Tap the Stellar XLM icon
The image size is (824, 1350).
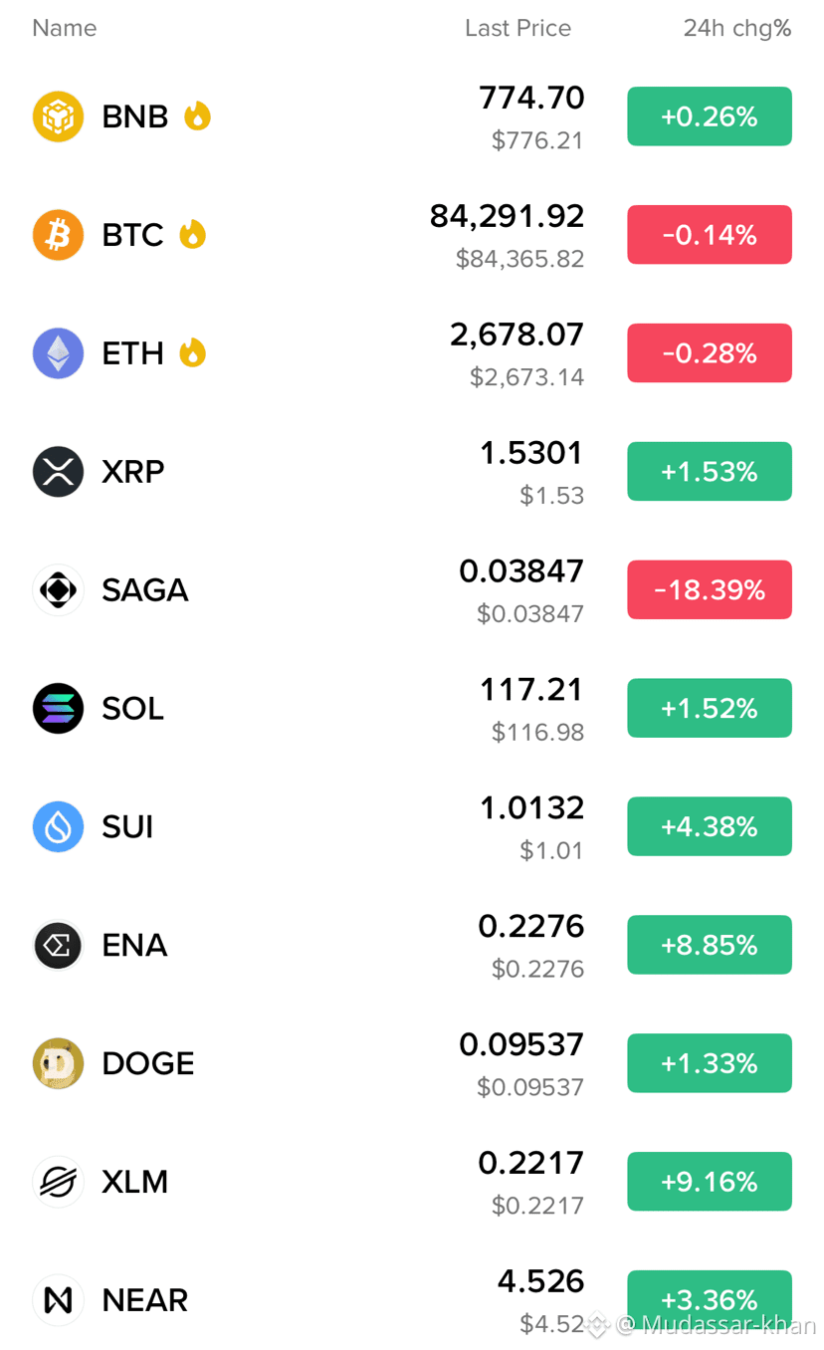(58, 1182)
